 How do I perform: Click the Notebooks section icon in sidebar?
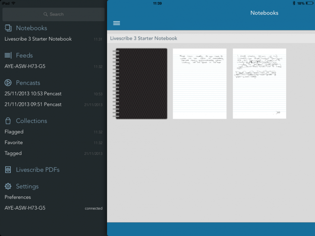click(8, 28)
